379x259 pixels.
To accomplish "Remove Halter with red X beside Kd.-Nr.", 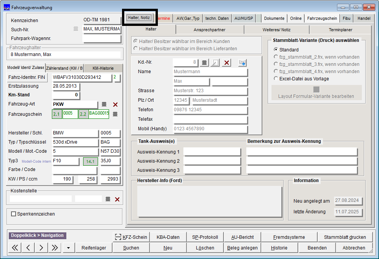I will pos(226,63).
